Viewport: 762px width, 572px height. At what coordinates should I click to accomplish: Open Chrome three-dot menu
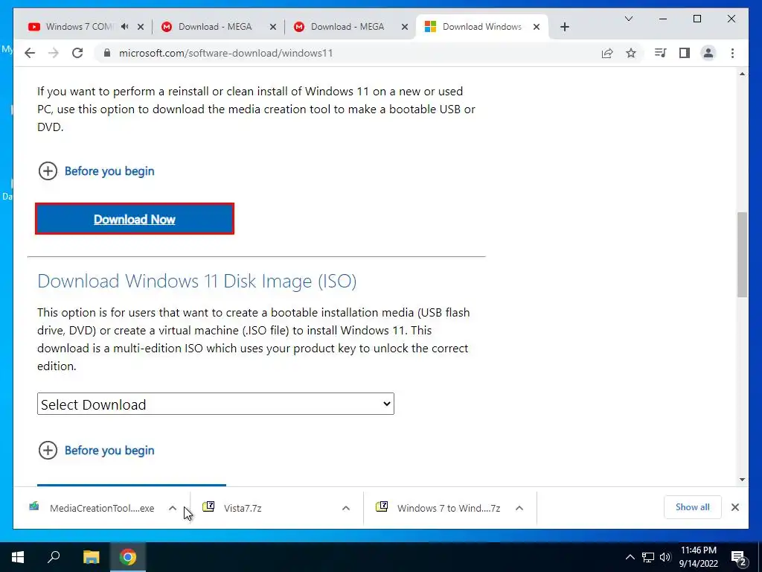tap(732, 53)
